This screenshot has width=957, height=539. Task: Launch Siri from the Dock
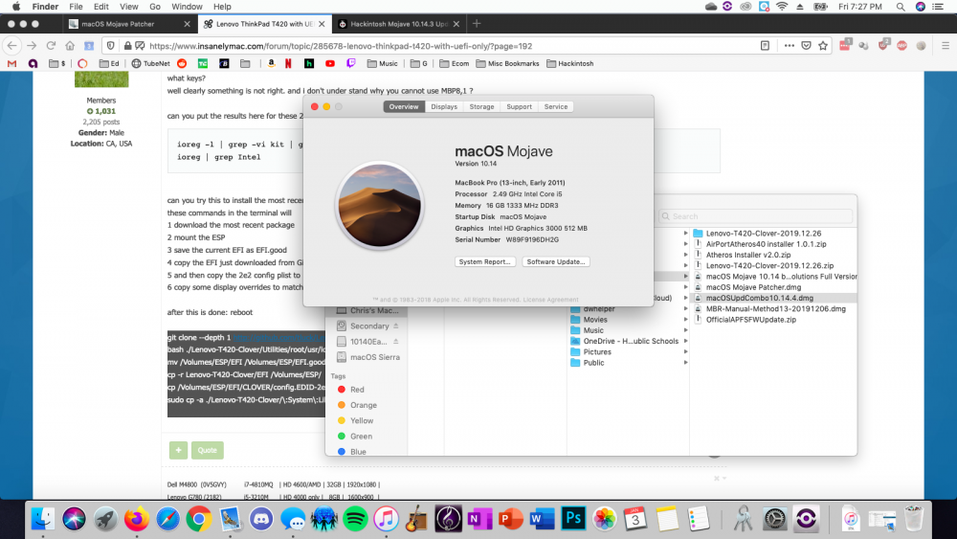pos(74,520)
